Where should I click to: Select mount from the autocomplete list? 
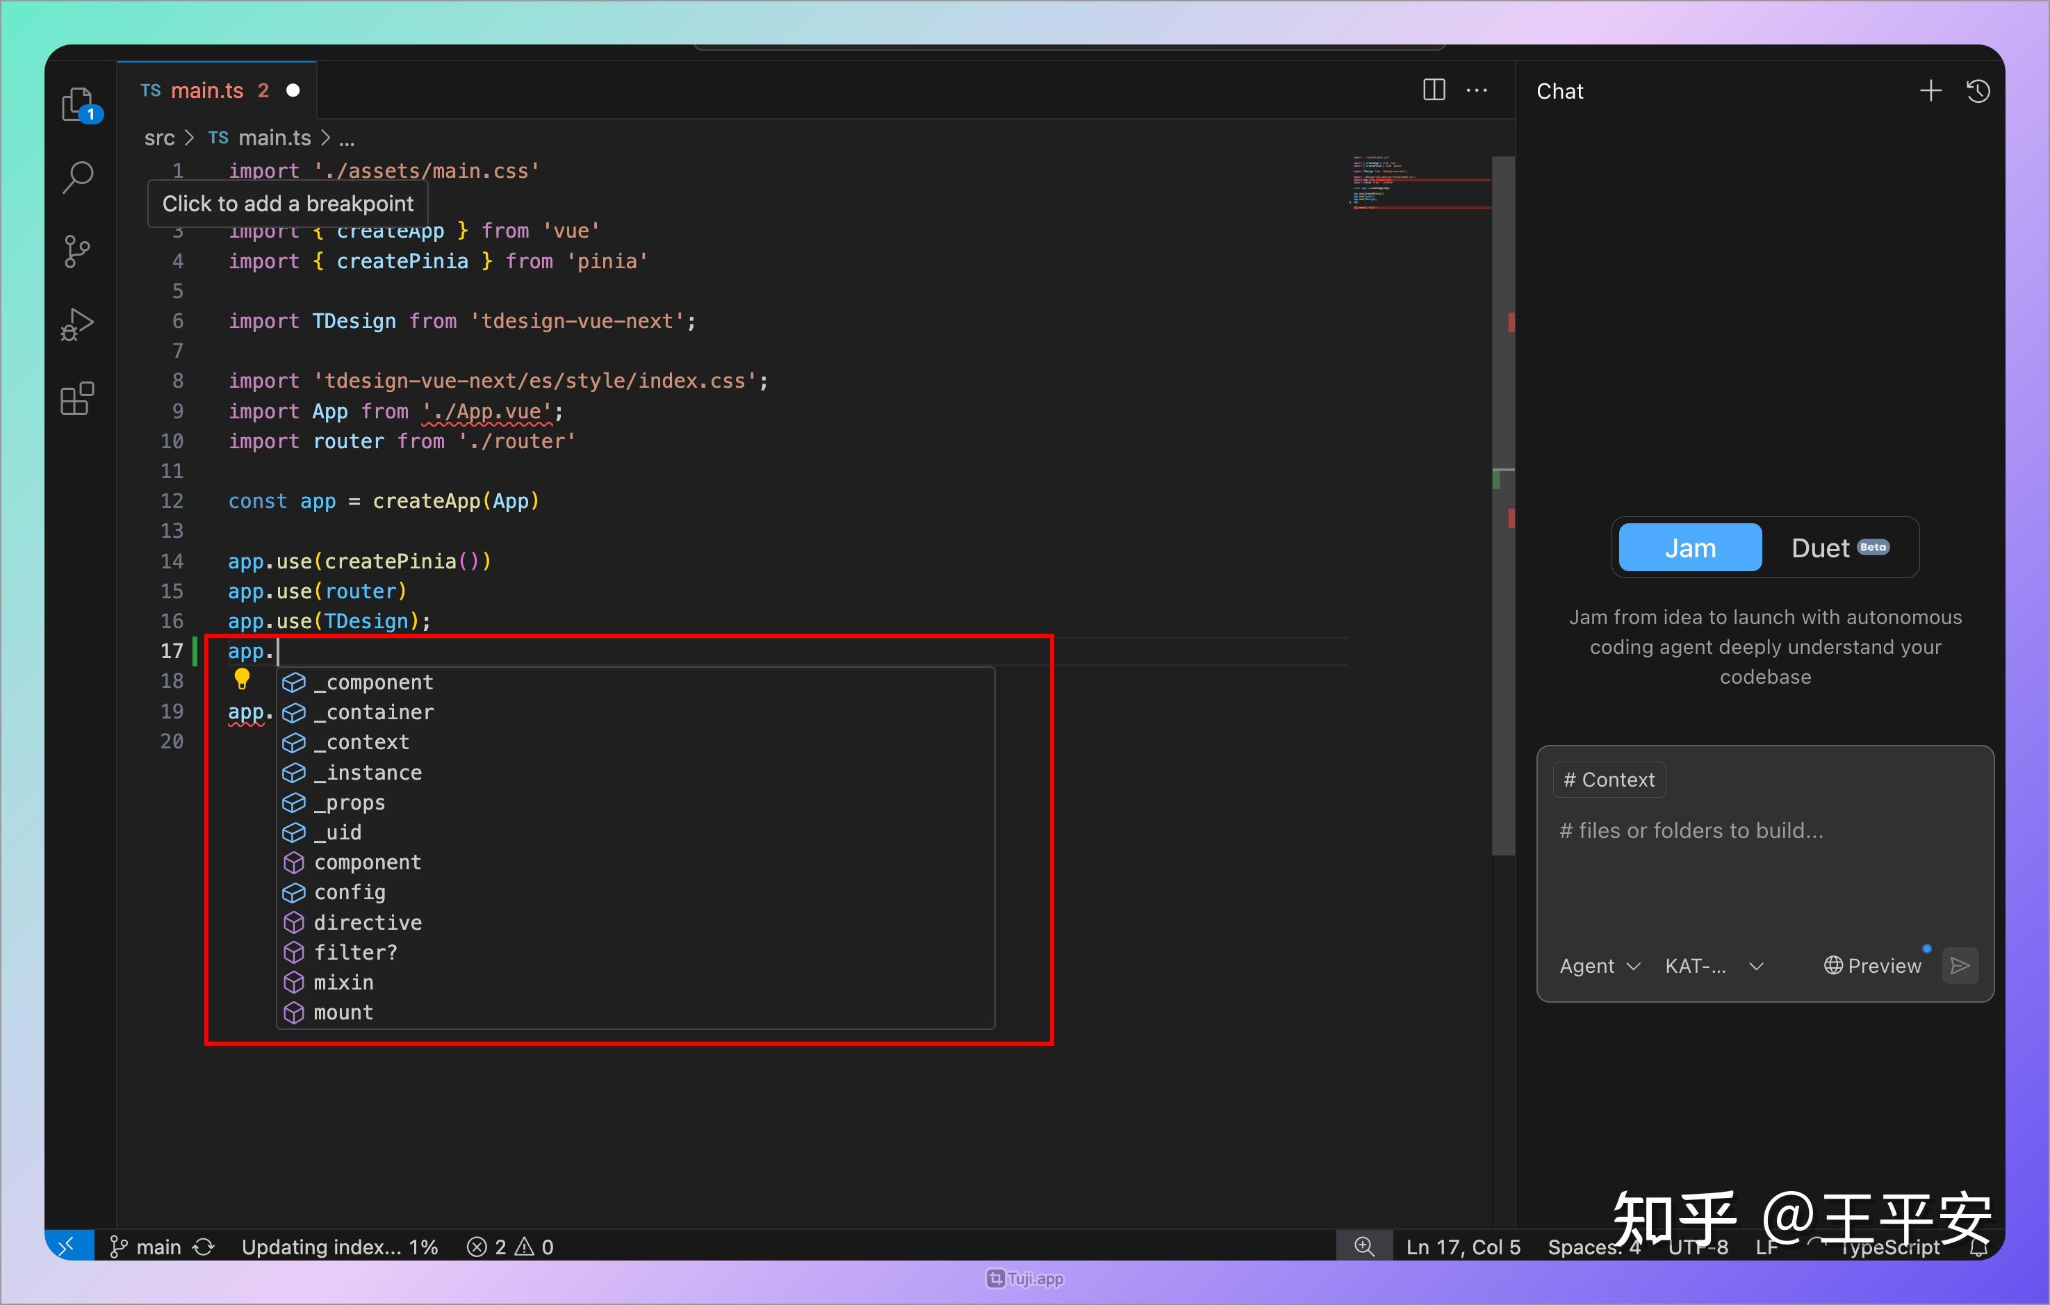(343, 1012)
